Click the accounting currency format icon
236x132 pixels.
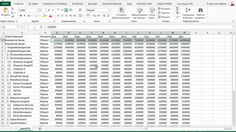tap(88, 15)
